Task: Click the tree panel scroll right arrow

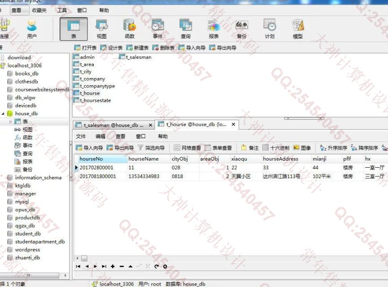Action: 65,275
